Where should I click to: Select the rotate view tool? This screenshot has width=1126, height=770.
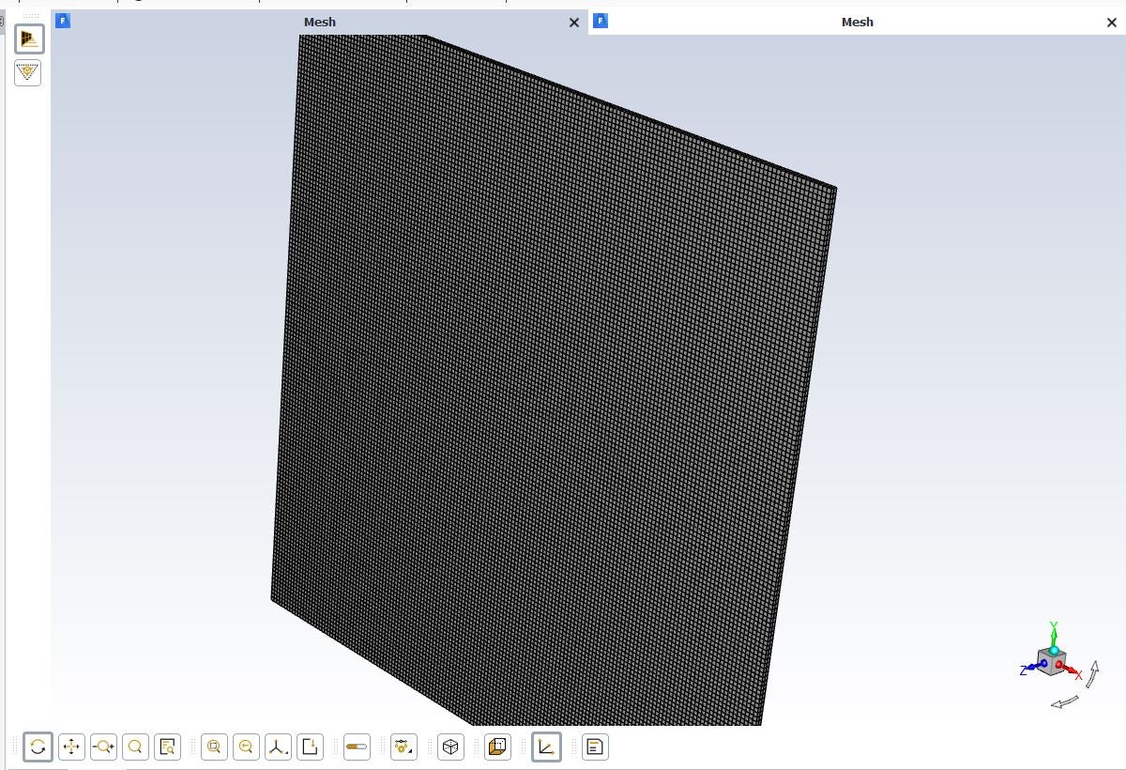click(x=38, y=747)
